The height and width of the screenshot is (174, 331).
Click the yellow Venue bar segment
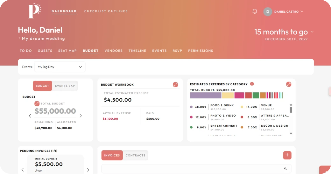click(228, 96)
